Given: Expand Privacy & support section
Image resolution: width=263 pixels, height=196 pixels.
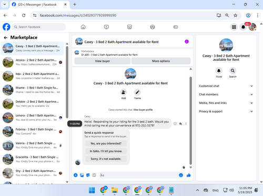Looking at the screenshot, I should click(226, 112).
